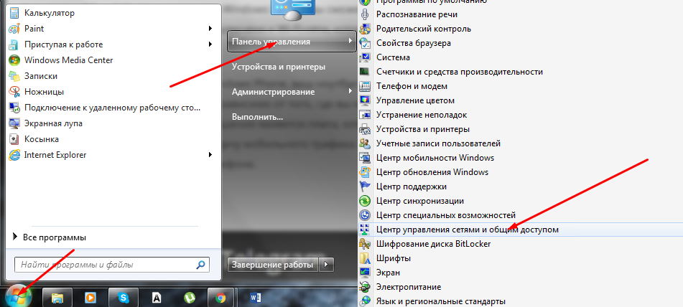Click the Свойства браузера icon
The width and height of the screenshot is (683, 307).
coord(365,43)
